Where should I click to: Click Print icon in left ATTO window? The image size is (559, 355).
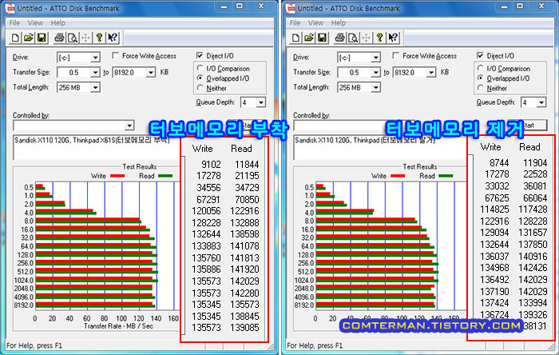tap(59, 38)
